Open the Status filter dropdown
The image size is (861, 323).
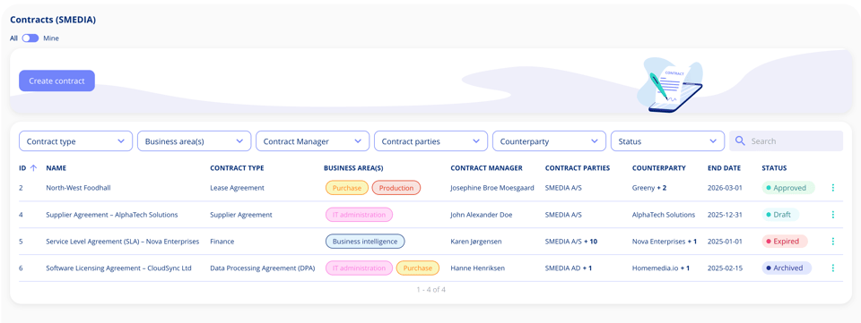pos(667,141)
